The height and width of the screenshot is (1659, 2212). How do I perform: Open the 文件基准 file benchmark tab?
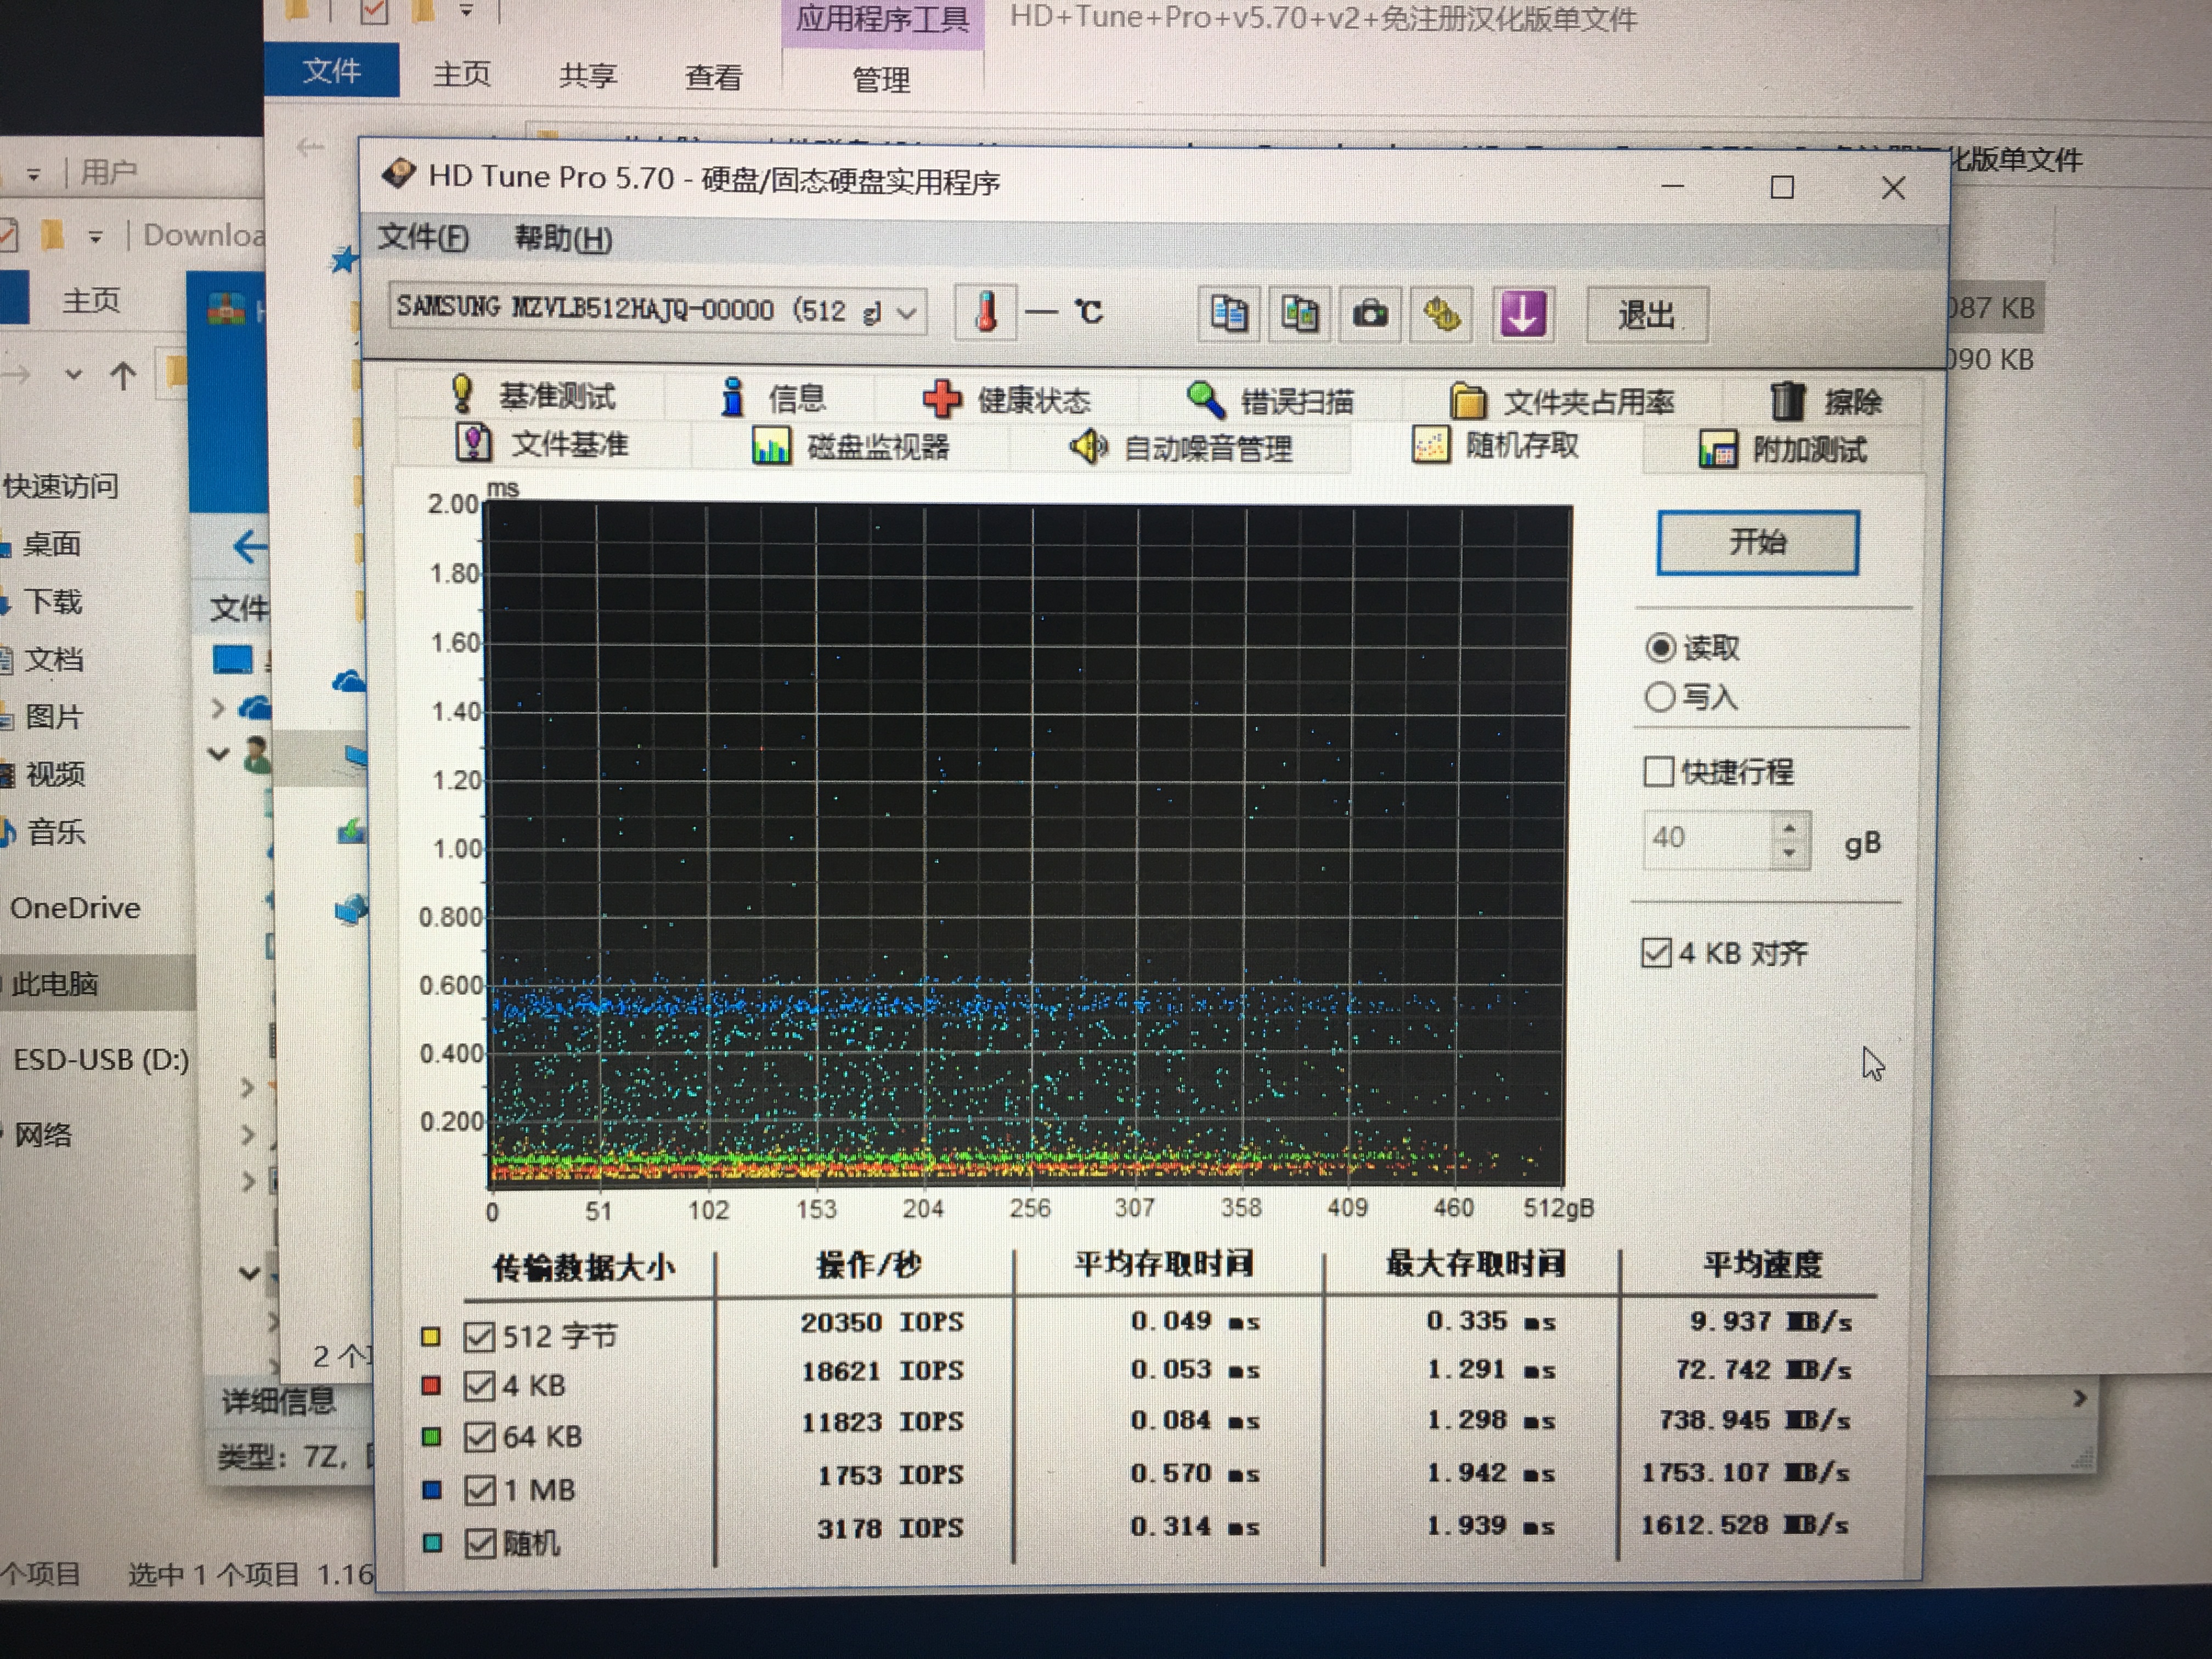click(x=541, y=443)
